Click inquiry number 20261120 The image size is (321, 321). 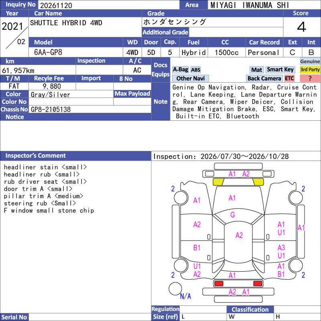(56, 6)
